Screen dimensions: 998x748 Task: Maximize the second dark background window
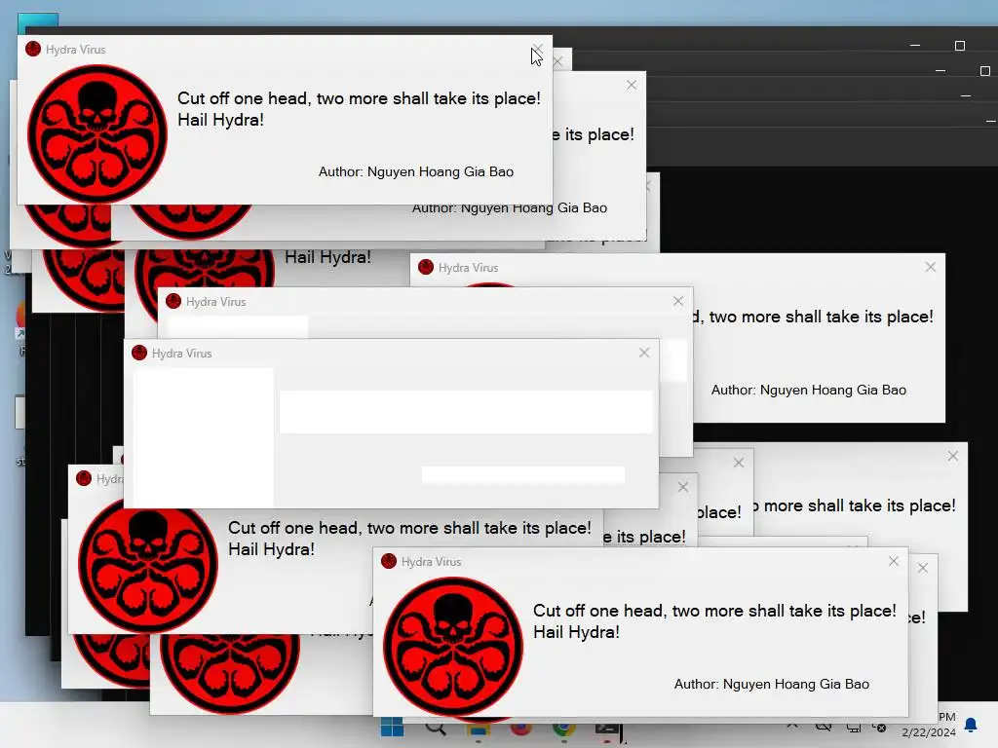985,70
